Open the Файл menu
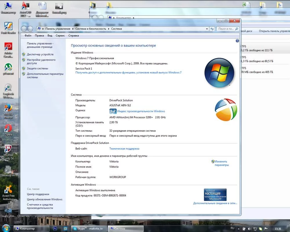Viewport: 290px width, 232px height. [28, 36]
